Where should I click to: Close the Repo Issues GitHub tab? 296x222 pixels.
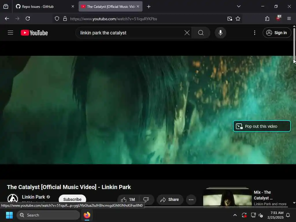[x=73, y=7]
